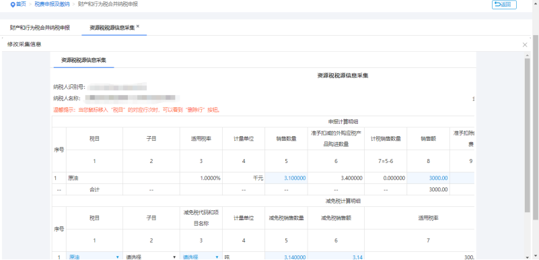Open the 税费申报及缴纳 breadcrumb link
539x260 pixels.
point(52,5)
